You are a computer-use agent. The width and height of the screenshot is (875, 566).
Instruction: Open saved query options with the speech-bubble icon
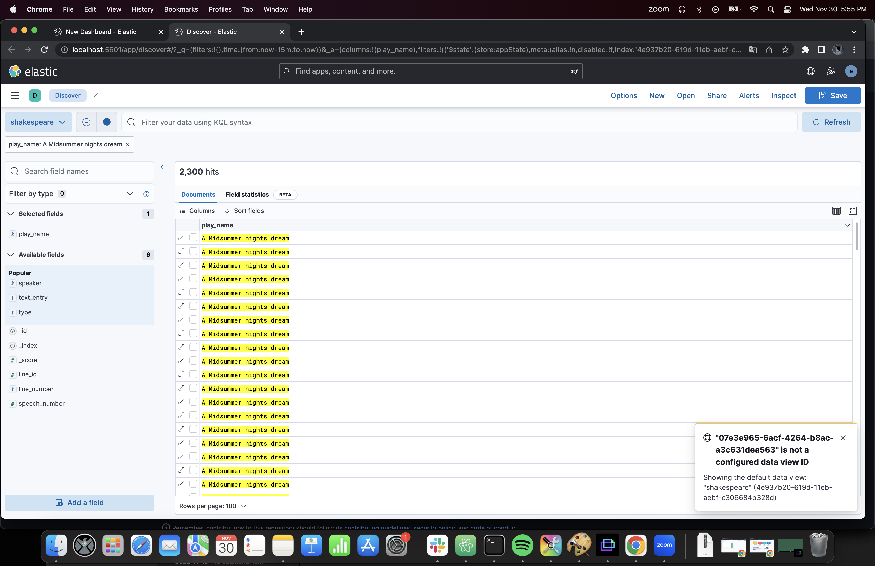[x=86, y=122]
